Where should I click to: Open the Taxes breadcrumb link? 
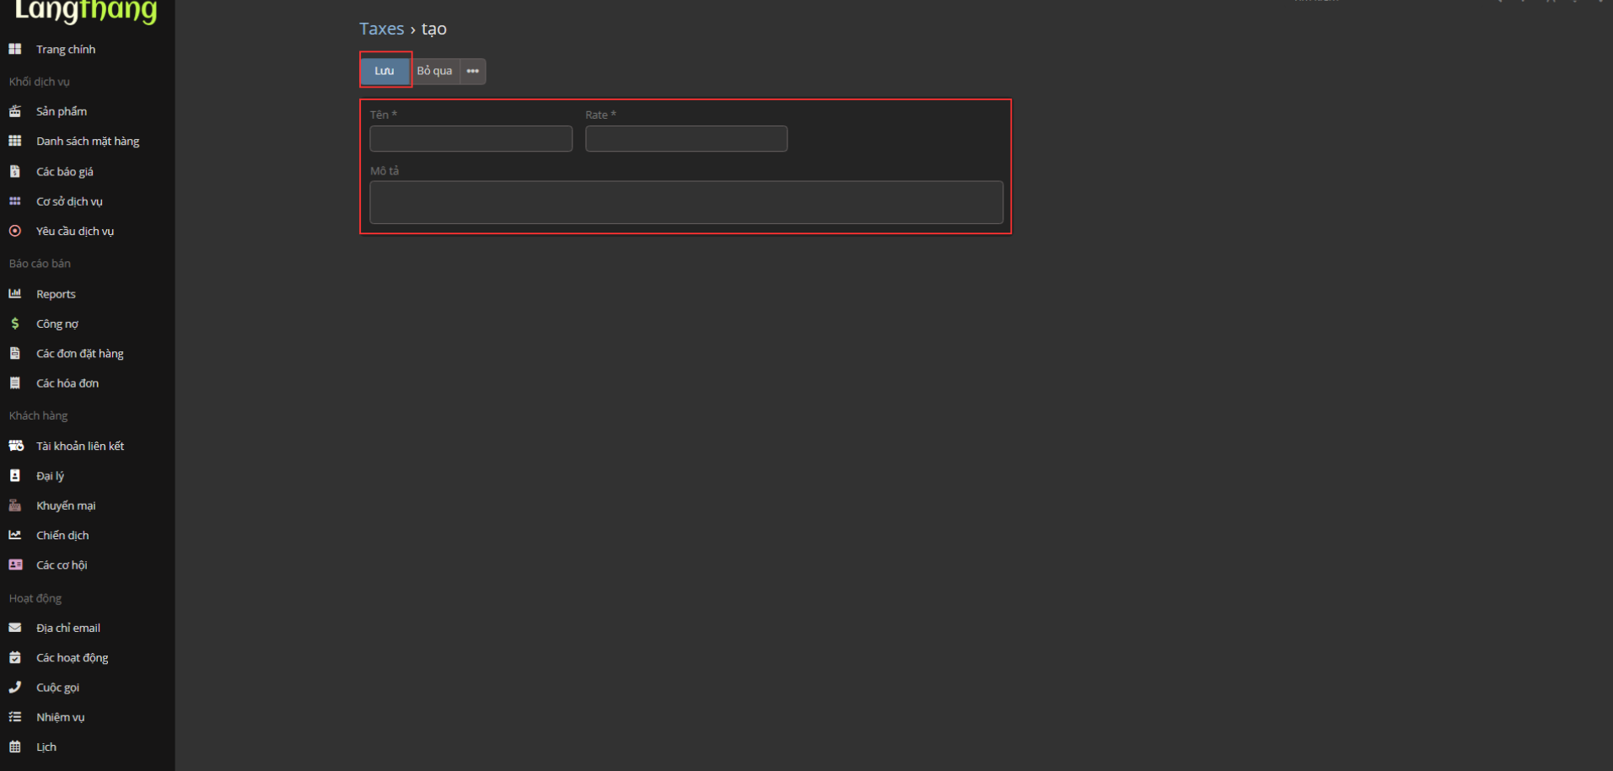tap(381, 28)
